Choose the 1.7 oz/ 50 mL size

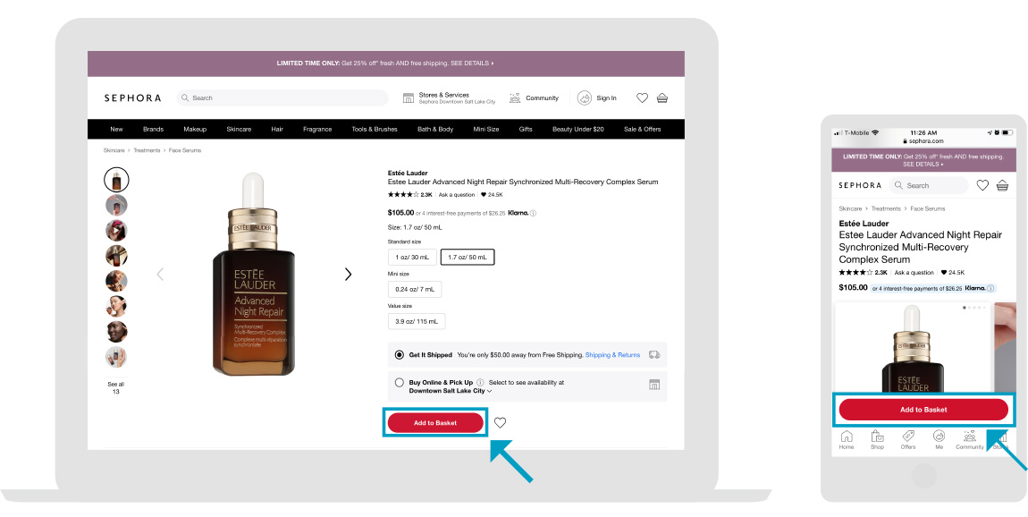(x=468, y=258)
